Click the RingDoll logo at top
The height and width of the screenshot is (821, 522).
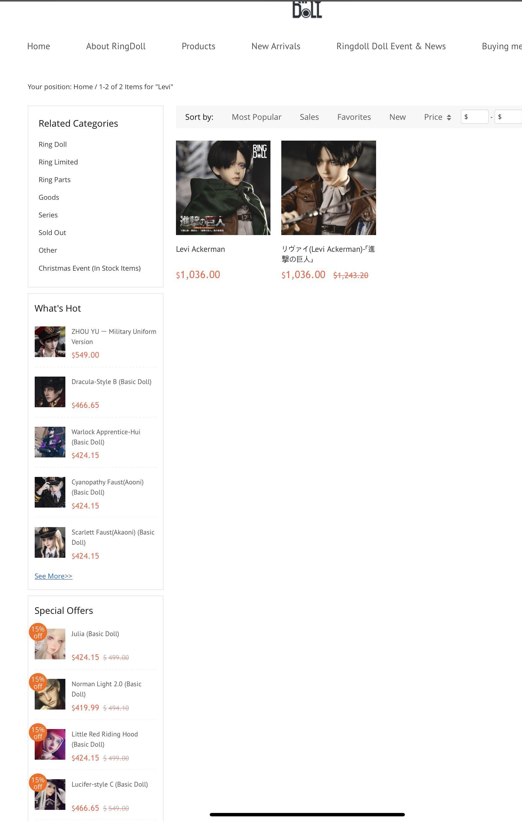click(x=307, y=10)
